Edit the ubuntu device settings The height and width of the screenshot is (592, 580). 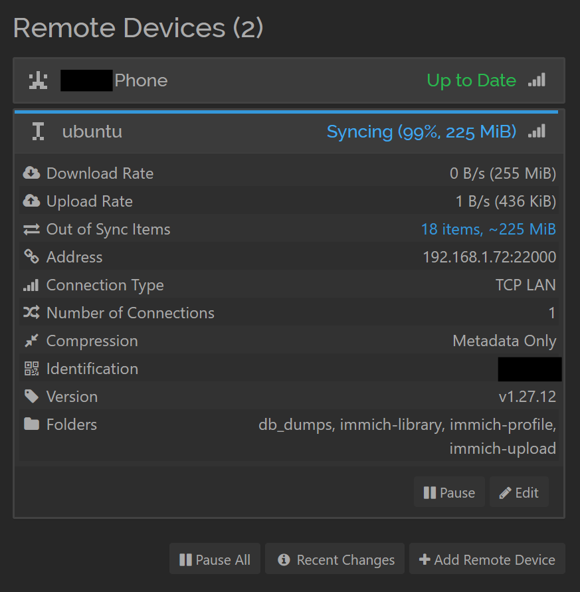[519, 492]
